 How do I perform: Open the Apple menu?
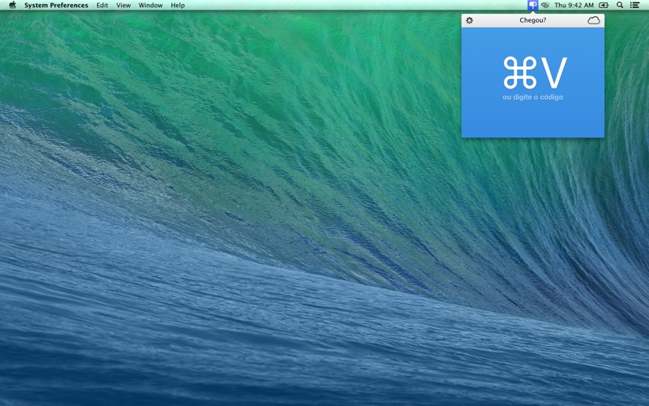(x=12, y=5)
